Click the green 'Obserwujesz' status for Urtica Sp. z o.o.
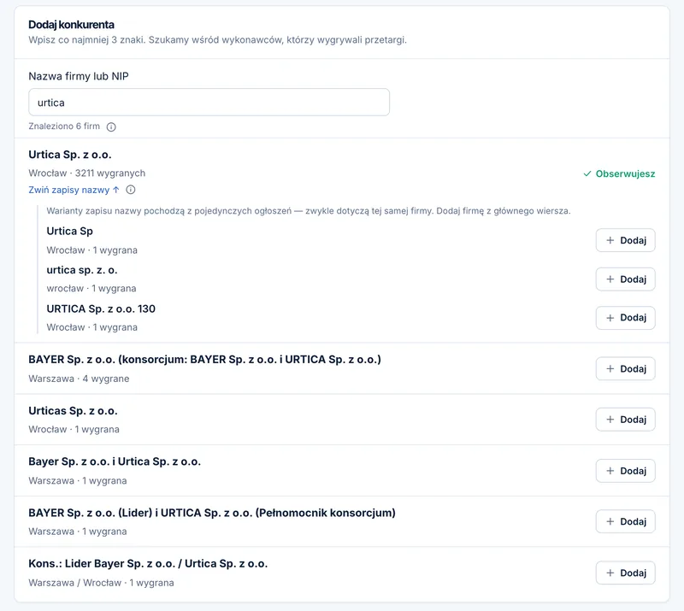The width and height of the screenshot is (684, 611). (619, 173)
